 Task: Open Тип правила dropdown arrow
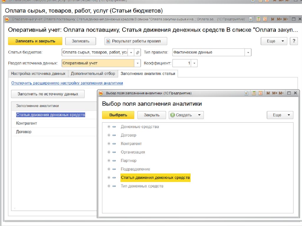[x=248, y=52]
